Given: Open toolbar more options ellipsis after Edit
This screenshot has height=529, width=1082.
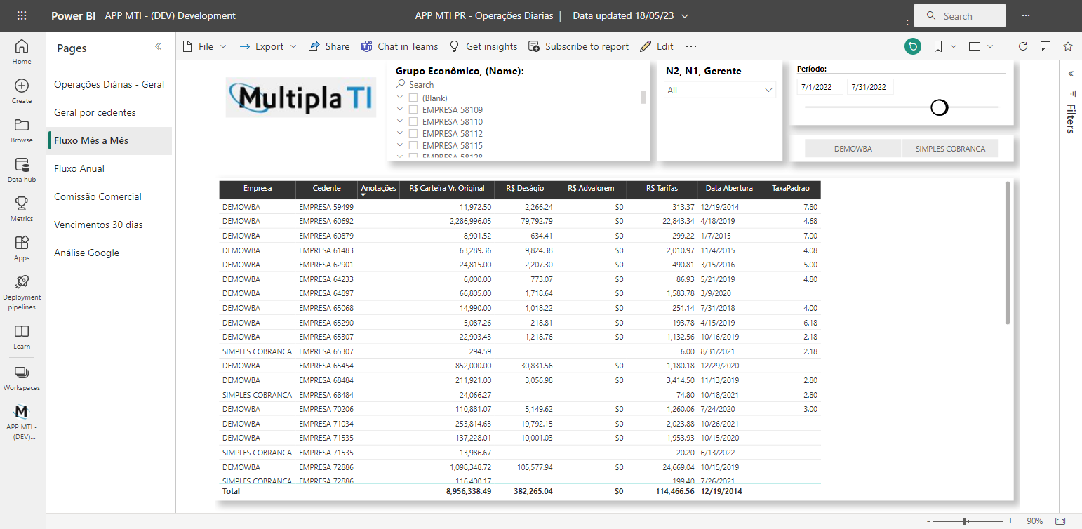Looking at the screenshot, I should [691, 46].
